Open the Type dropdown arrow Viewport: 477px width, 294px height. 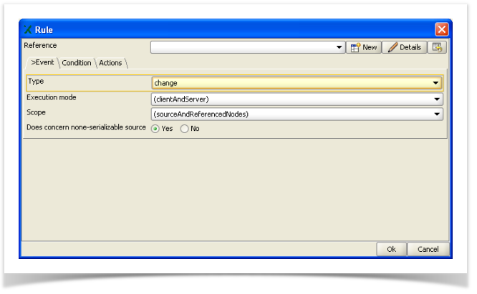pyautogui.click(x=435, y=83)
